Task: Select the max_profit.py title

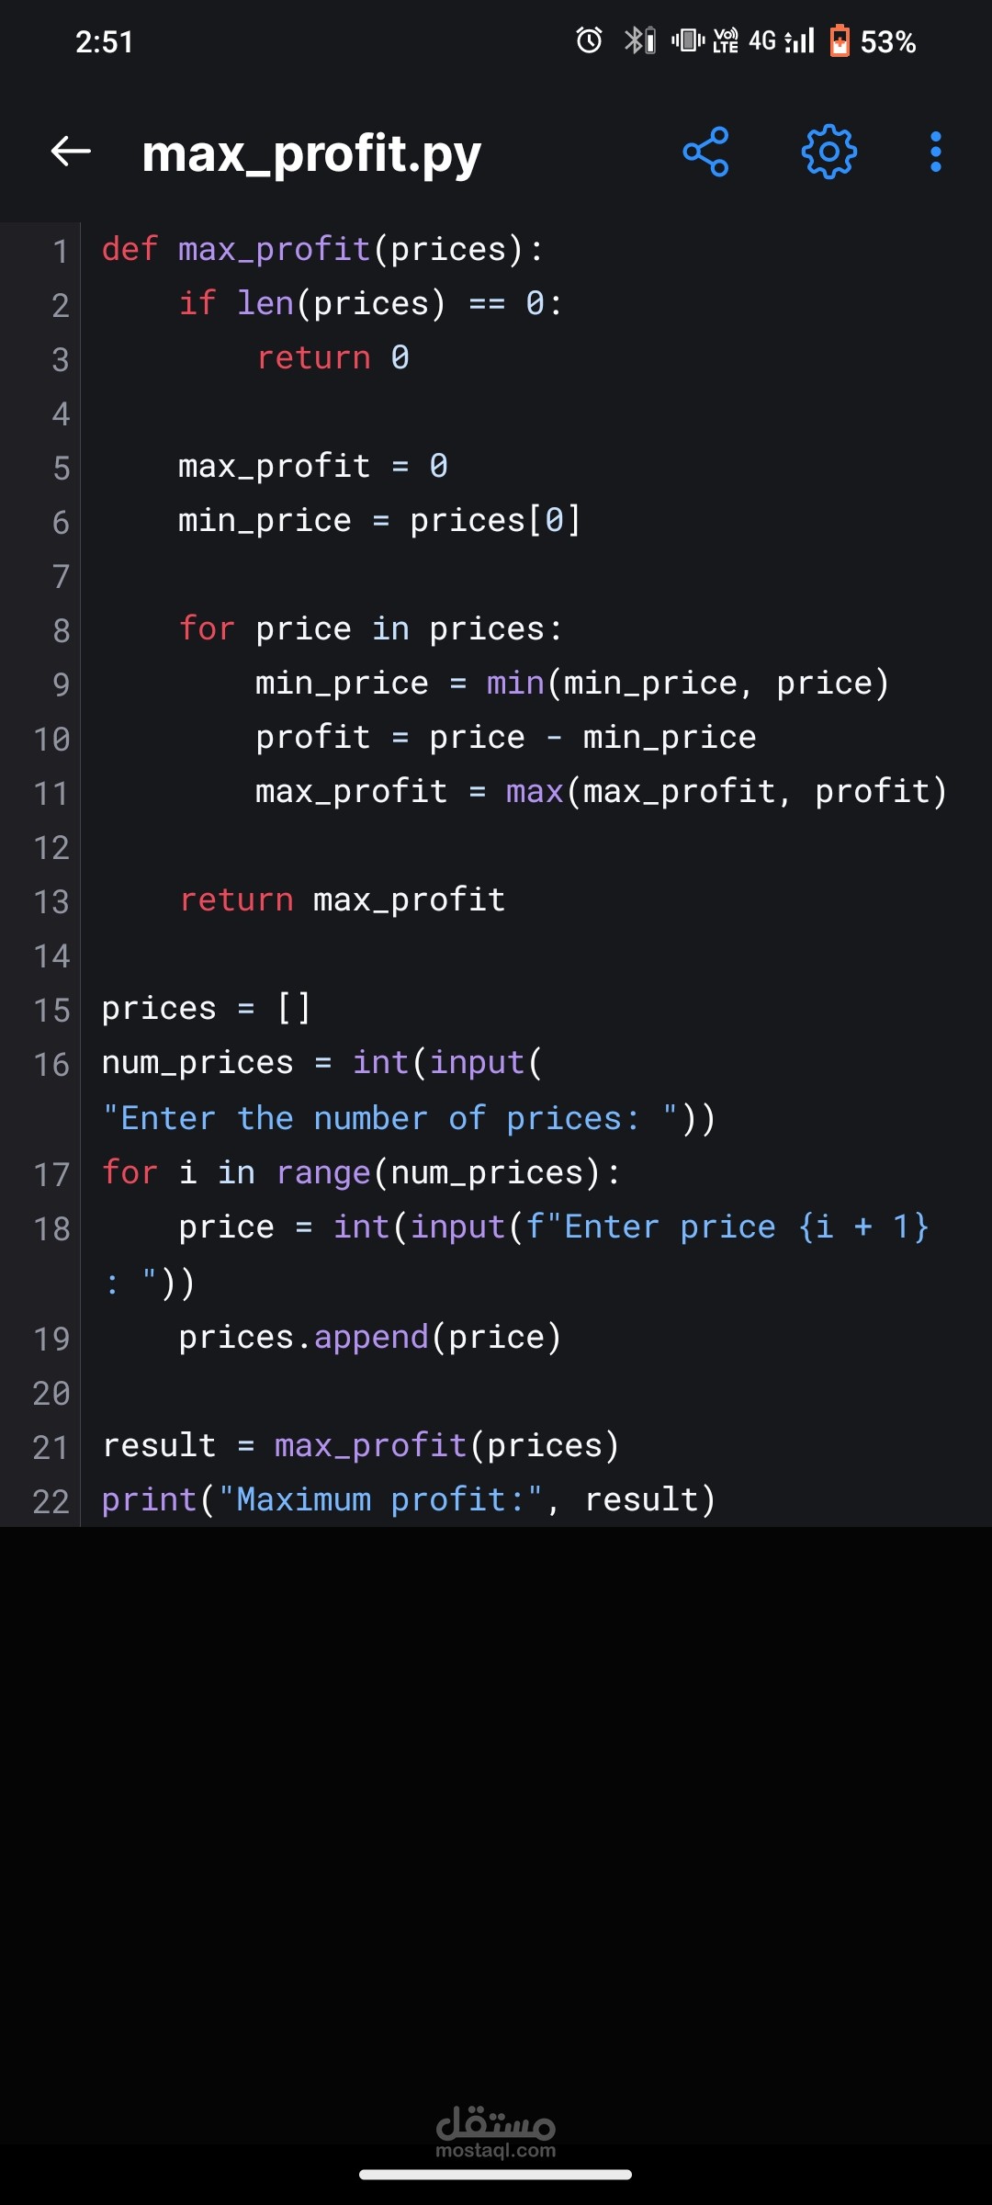Action: tap(310, 153)
